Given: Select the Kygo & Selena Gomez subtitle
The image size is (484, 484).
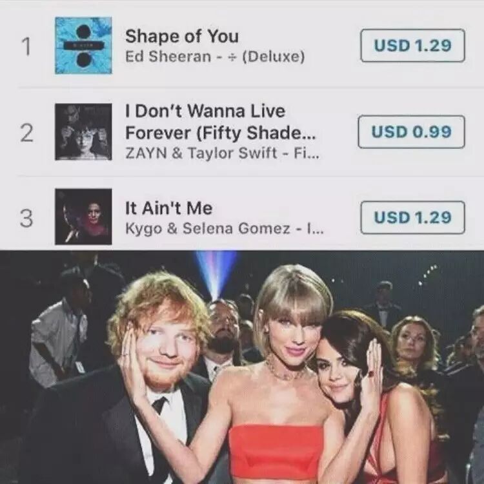Looking at the screenshot, I should point(225,229).
